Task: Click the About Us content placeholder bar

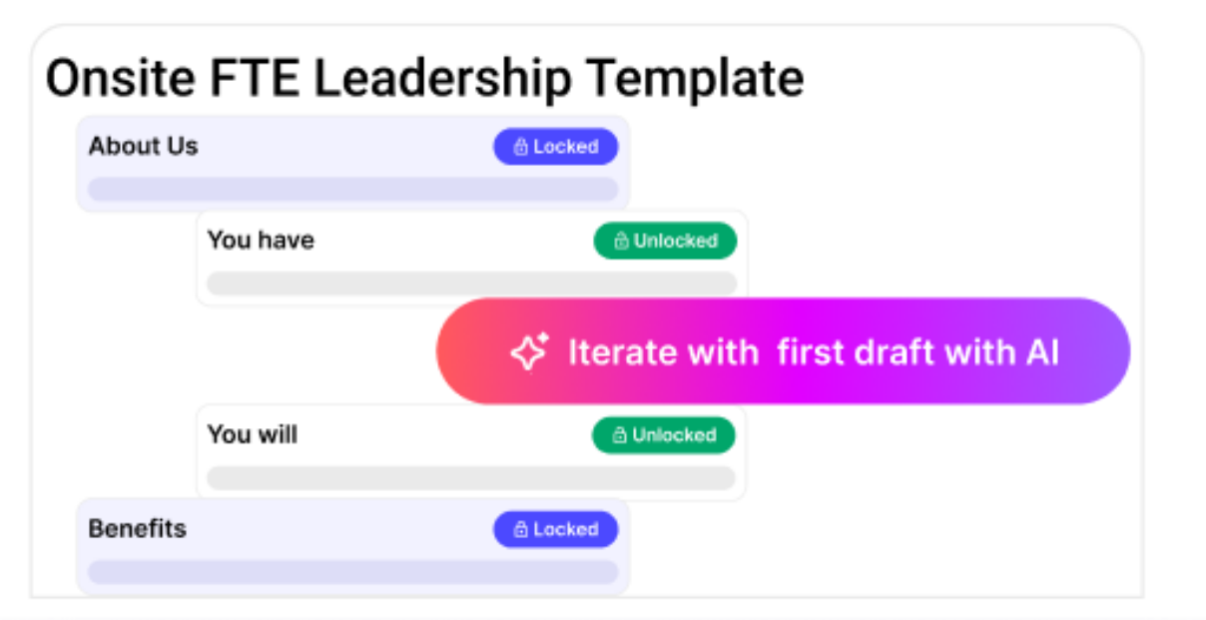Action: 352,189
